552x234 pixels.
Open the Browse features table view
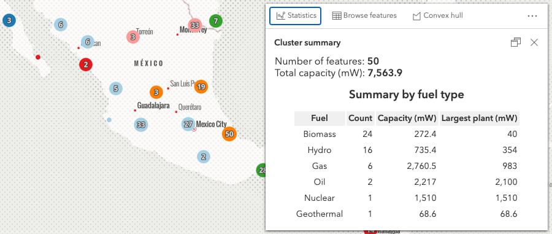pyautogui.click(x=364, y=16)
